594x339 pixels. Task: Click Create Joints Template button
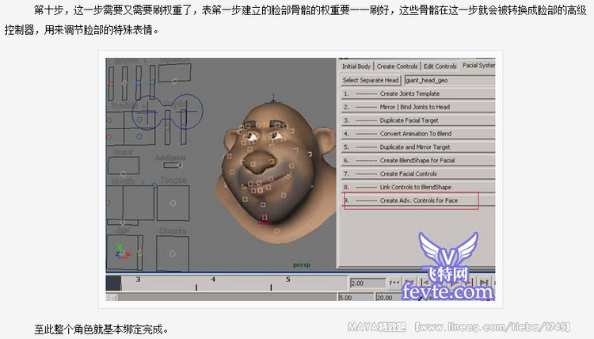[x=417, y=93]
